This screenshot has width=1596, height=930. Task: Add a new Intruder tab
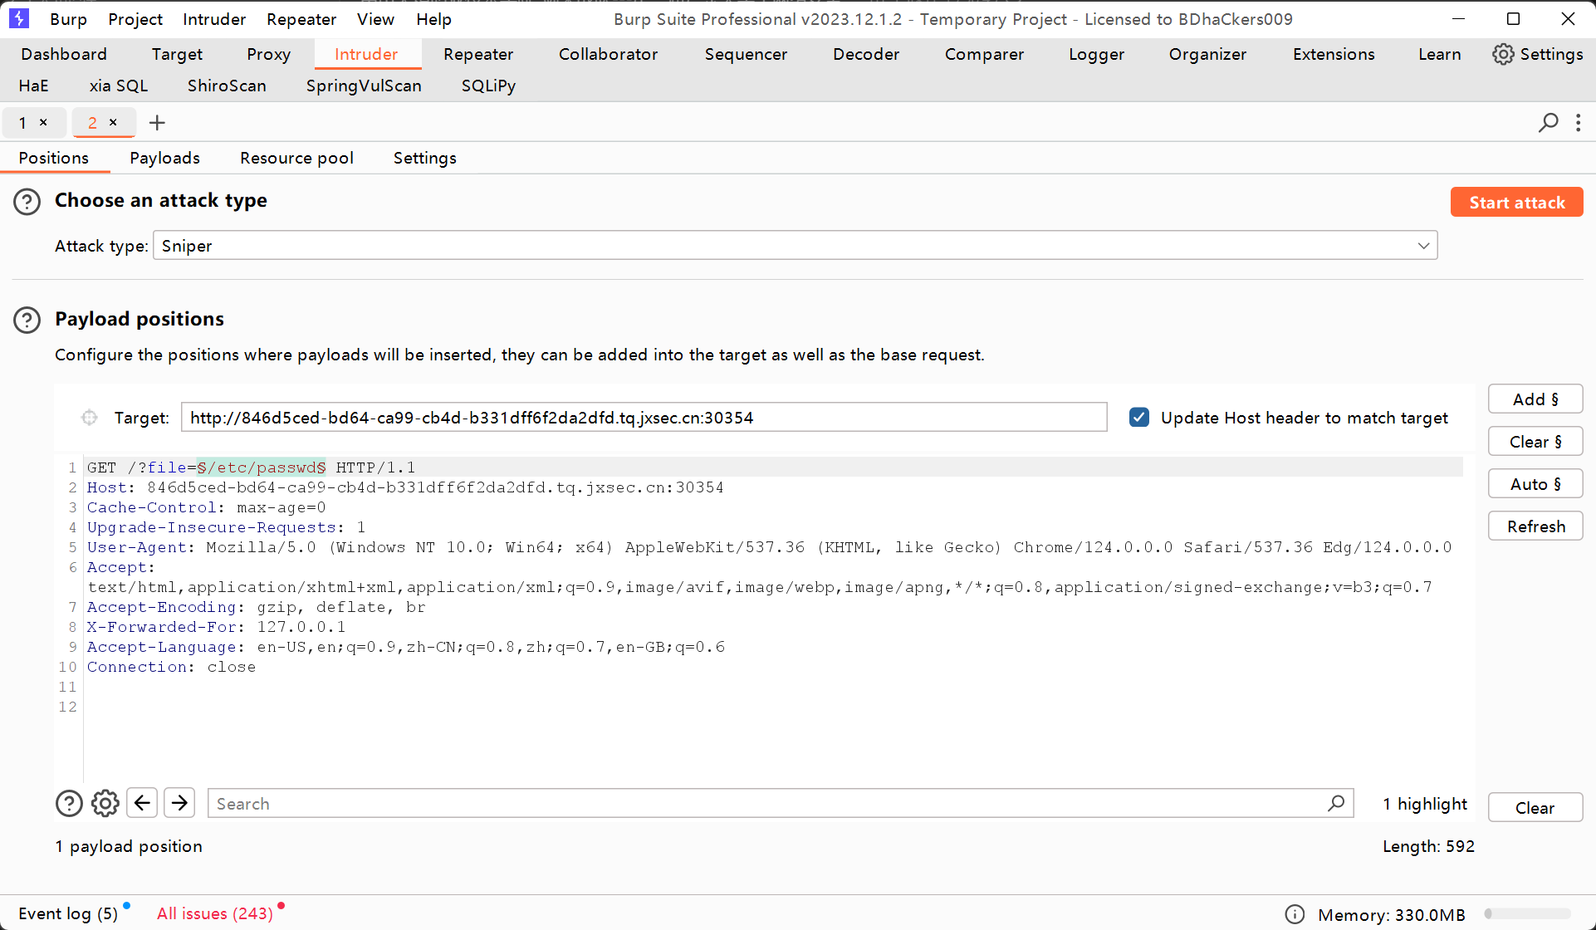coord(157,123)
